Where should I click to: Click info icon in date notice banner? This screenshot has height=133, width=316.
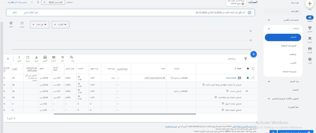pos(249,13)
